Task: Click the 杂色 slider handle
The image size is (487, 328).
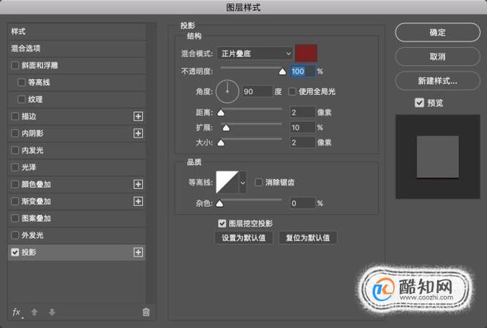Action: (x=220, y=203)
